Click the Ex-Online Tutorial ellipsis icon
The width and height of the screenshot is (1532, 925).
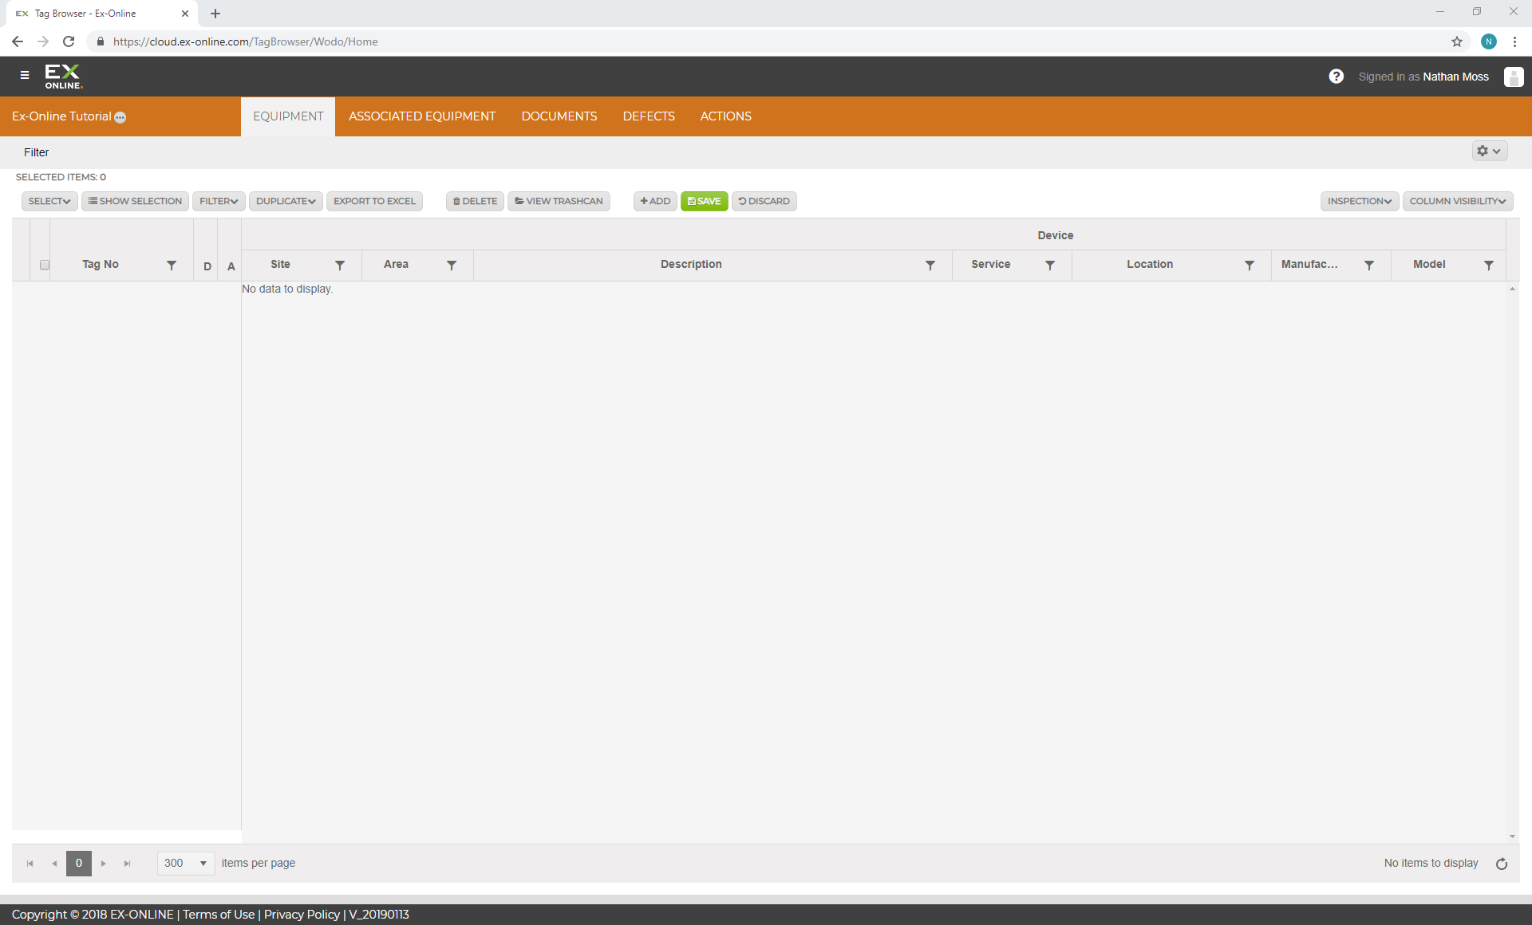pyautogui.click(x=120, y=117)
